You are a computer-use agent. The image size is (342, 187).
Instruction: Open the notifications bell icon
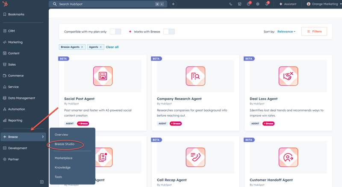(x=267, y=4)
